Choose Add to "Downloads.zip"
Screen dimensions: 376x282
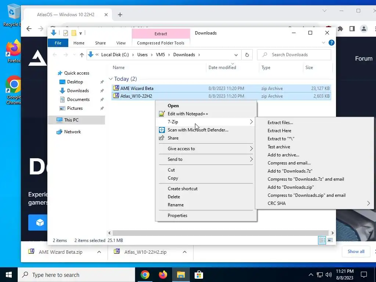tap(291, 187)
